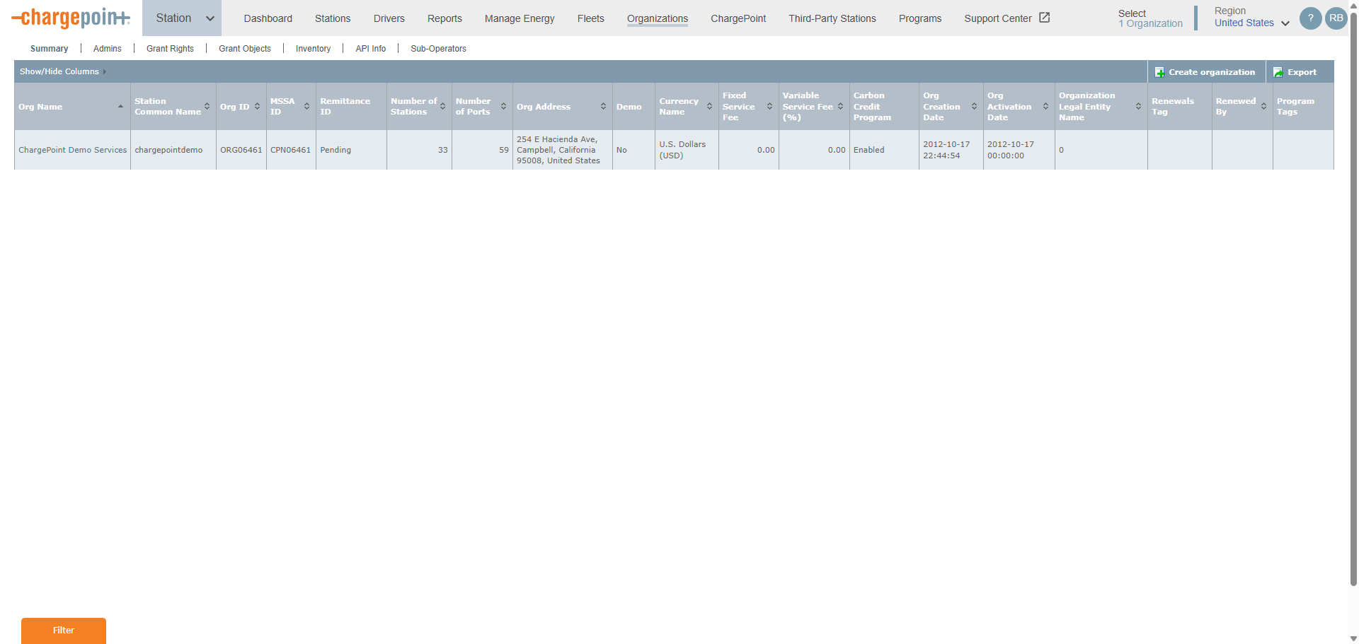Switch to the Grant Rights sub-tab
The height and width of the screenshot is (644, 1359).
tap(170, 49)
